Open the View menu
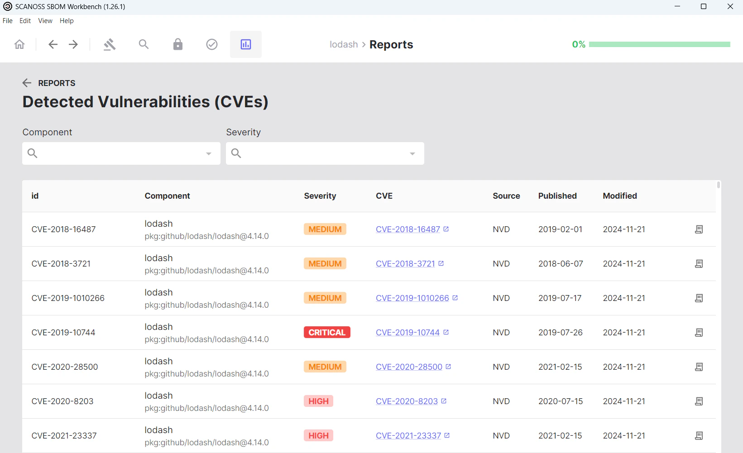 tap(45, 20)
